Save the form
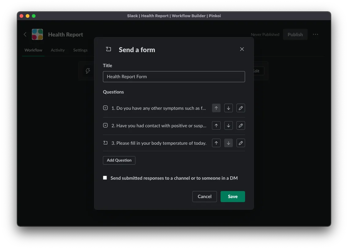This screenshot has height=249, width=348. pyautogui.click(x=233, y=197)
